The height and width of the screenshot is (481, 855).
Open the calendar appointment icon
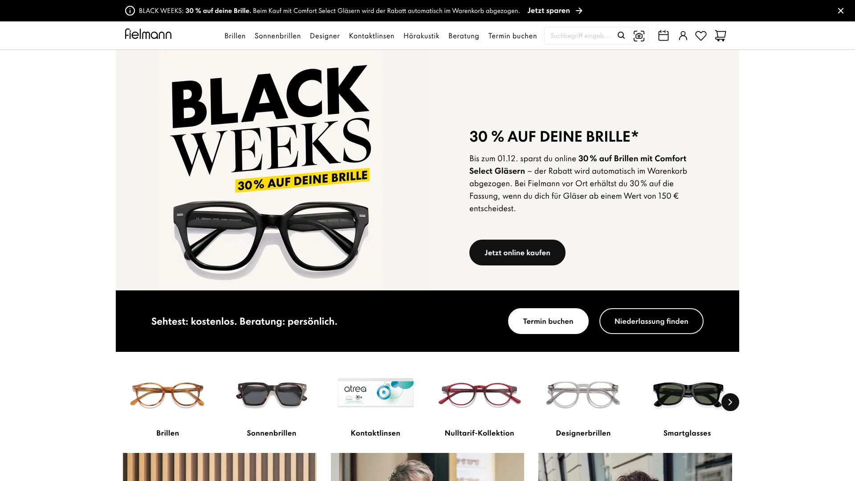(x=664, y=36)
